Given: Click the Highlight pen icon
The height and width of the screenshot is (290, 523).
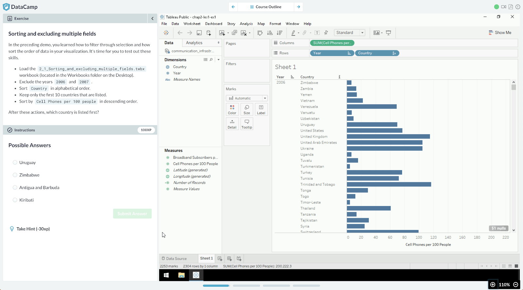Looking at the screenshot, I should point(293,33).
